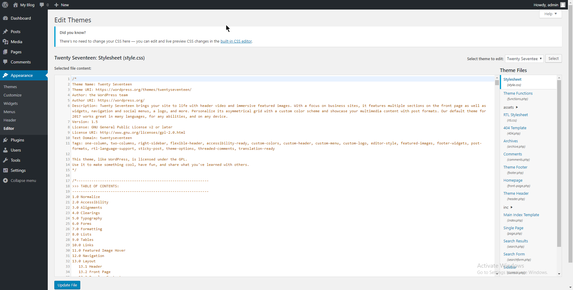Expand the assets folder
Viewport: 573px width, 290px height.
pos(511,107)
